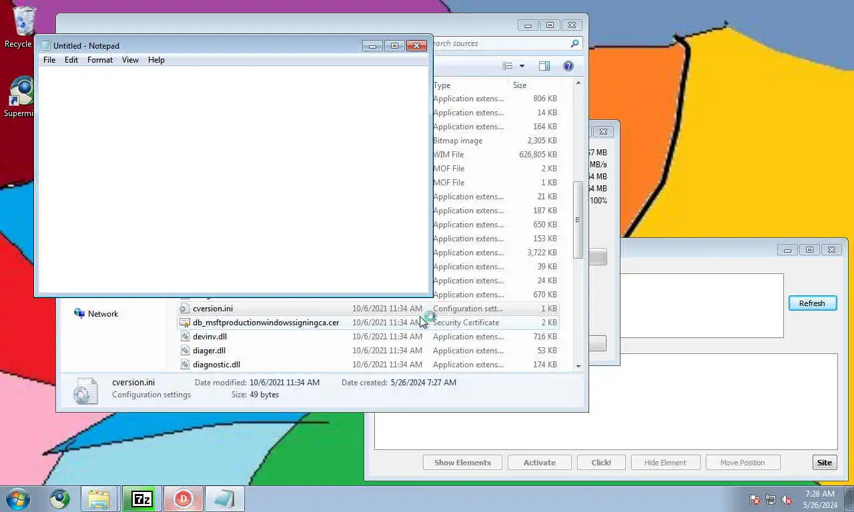854x512 pixels.
Task: Click diager.dll file icon
Action: [185, 351]
